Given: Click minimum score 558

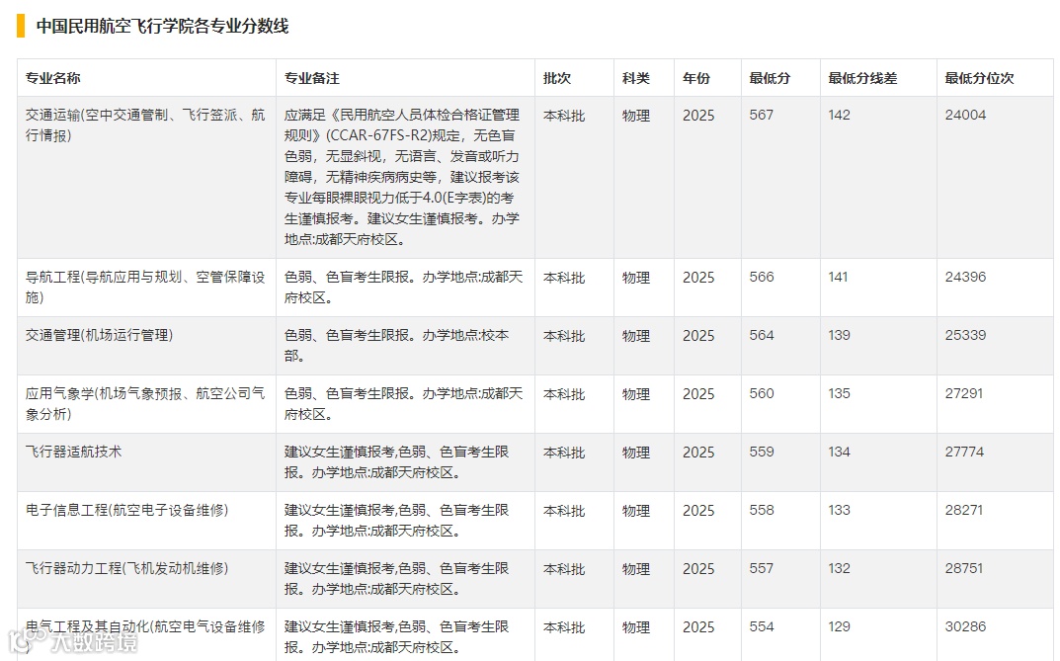Looking at the screenshot, I should (762, 510).
